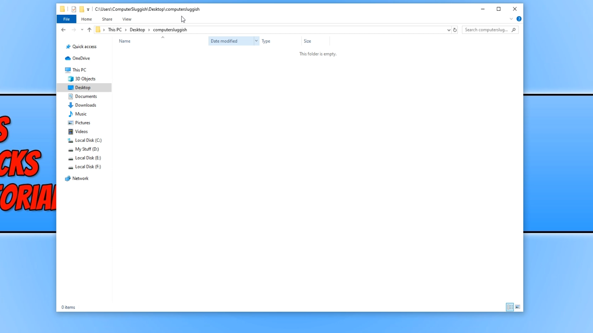Click the Properties icon in title bar
This screenshot has width=593, height=333.
[x=74, y=9]
